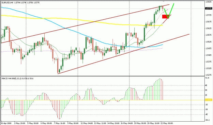The image size is (213, 125).
Task: Click the 14 May 20:00 time label
Action: (113, 123)
